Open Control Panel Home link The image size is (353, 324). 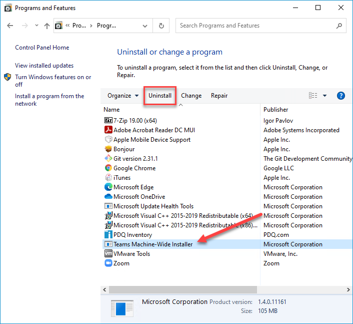42,48
